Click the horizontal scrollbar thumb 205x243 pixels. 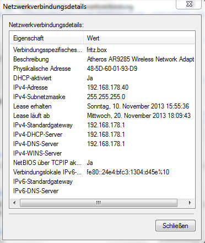click(99, 203)
